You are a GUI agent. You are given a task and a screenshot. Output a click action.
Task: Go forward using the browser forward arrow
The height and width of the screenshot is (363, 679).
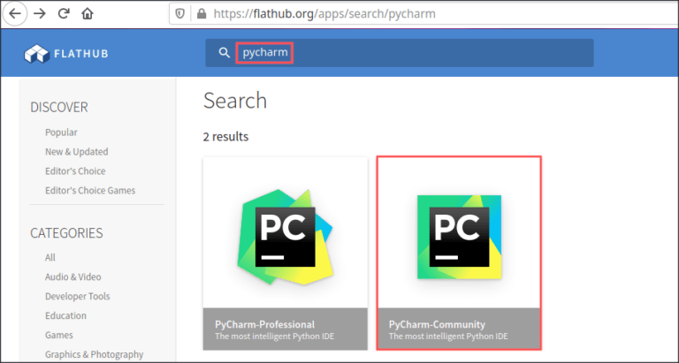tap(40, 14)
